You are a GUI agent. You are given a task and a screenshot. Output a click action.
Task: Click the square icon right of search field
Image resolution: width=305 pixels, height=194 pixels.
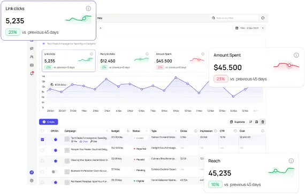(x=263, y=18)
